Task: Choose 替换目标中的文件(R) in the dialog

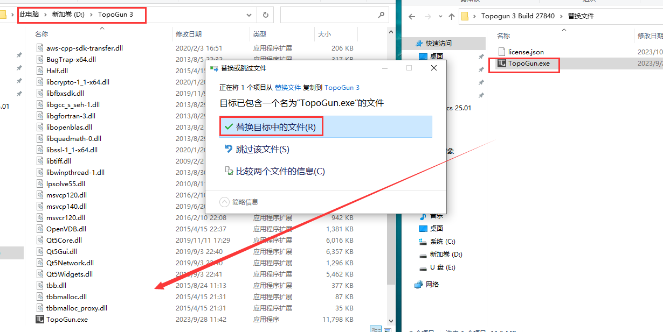Action: pyautogui.click(x=326, y=127)
